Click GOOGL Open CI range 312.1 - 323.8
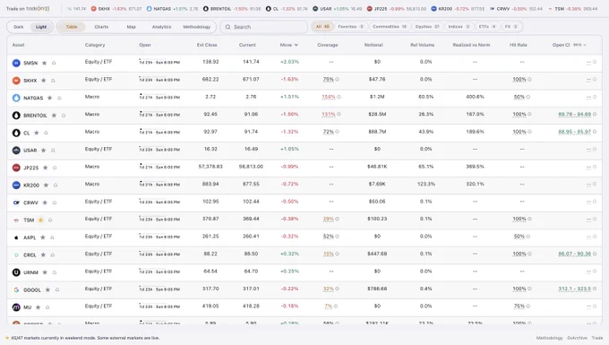Viewport: 609px width, 345px height. point(574,289)
